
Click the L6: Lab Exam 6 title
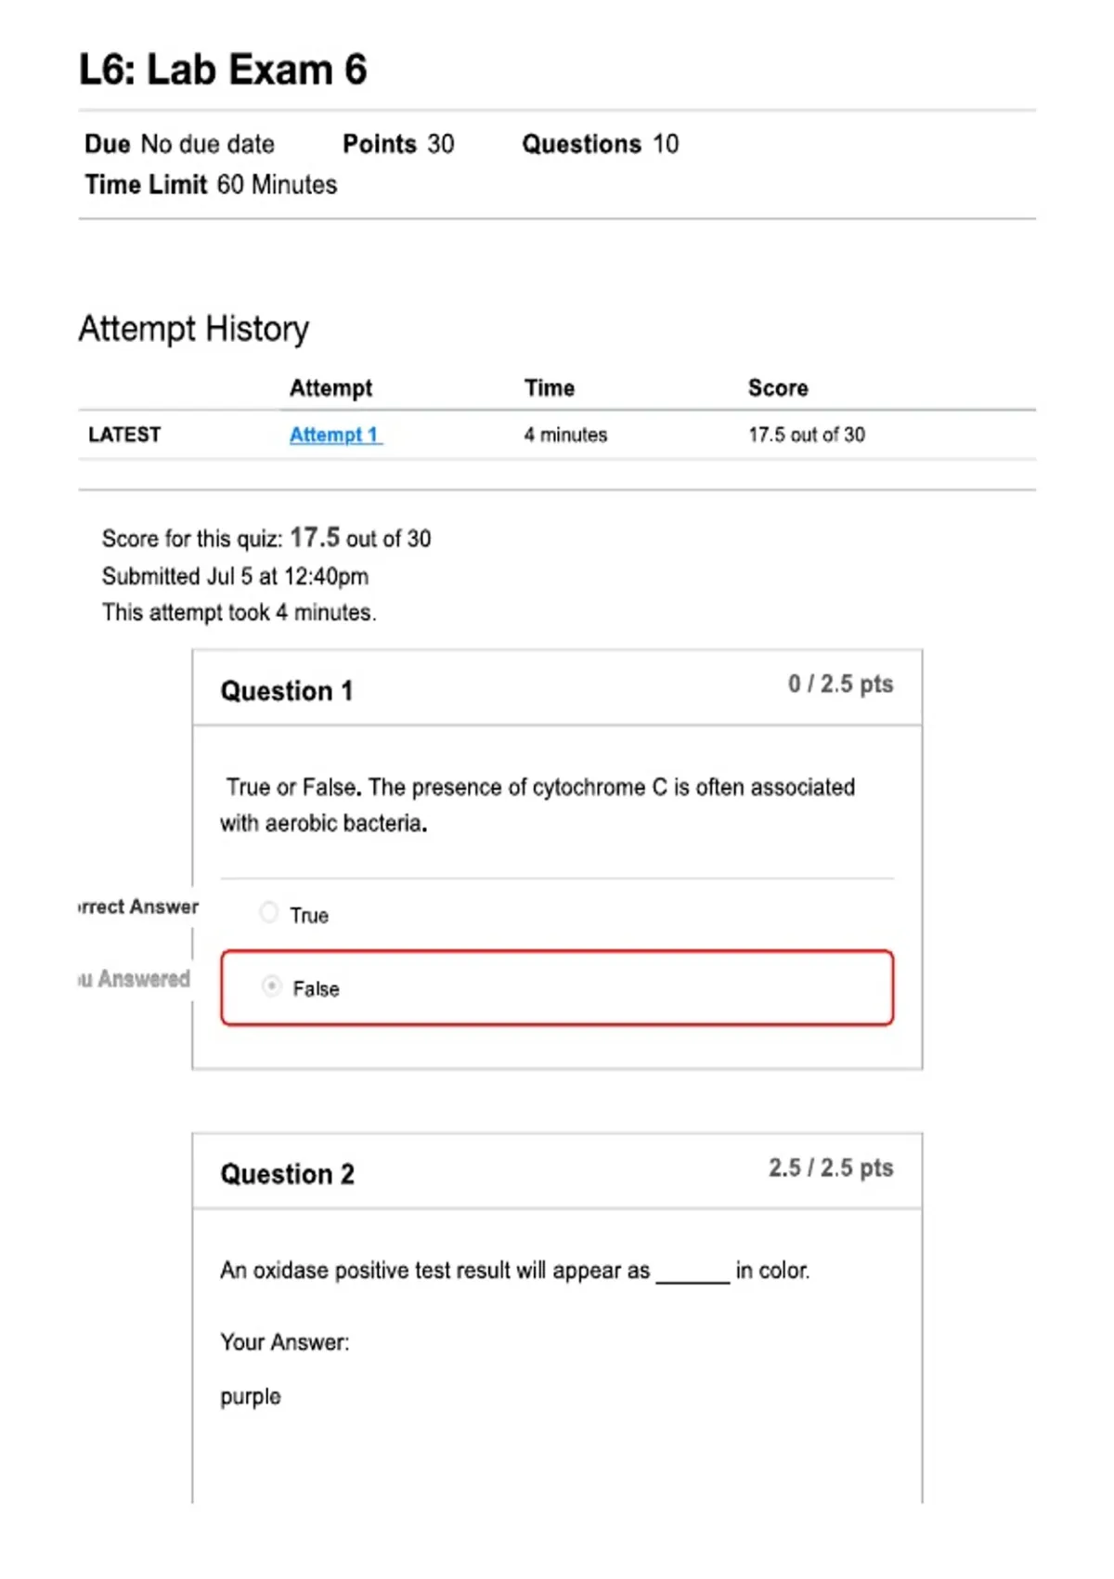[223, 70]
